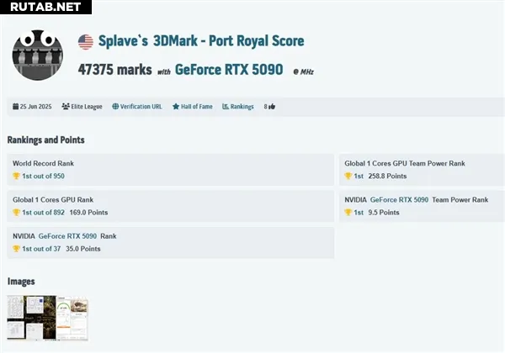
Task: Open the Hall of Fame link
Action: 197,107
